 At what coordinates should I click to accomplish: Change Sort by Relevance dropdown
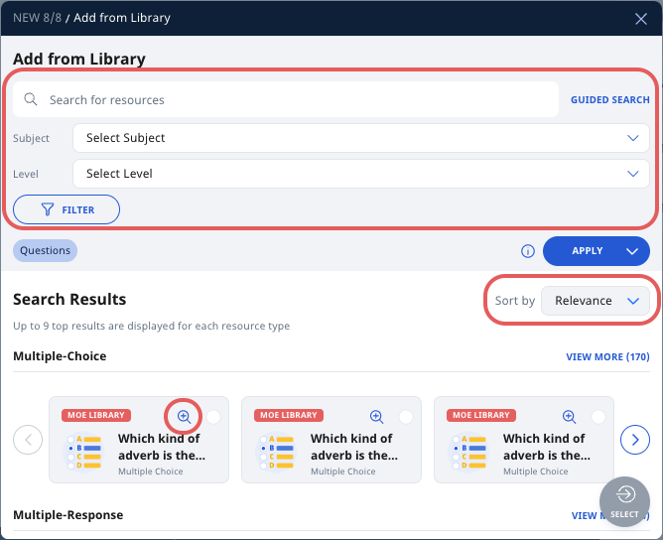coord(595,301)
